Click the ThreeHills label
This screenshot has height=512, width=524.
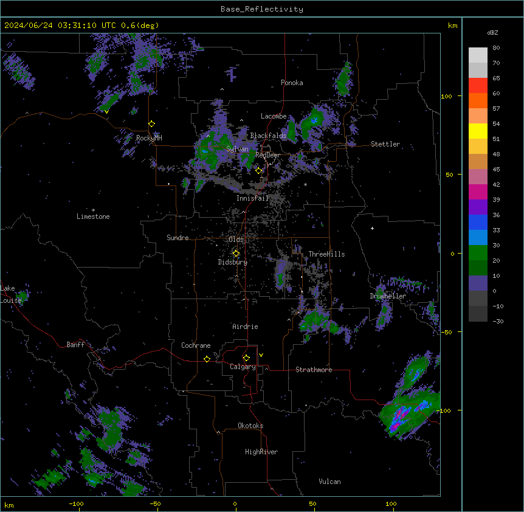(x=326, y=254)
